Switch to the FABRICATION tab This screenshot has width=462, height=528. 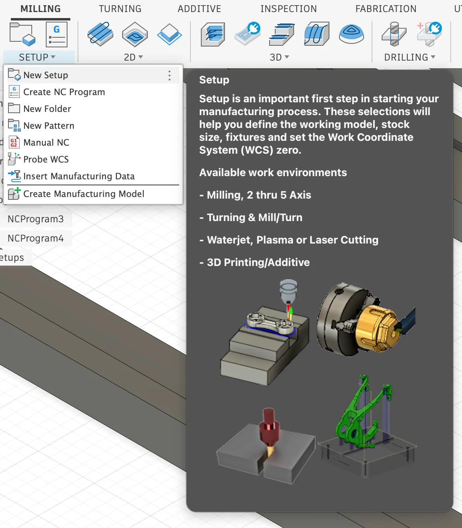[385, 8]
